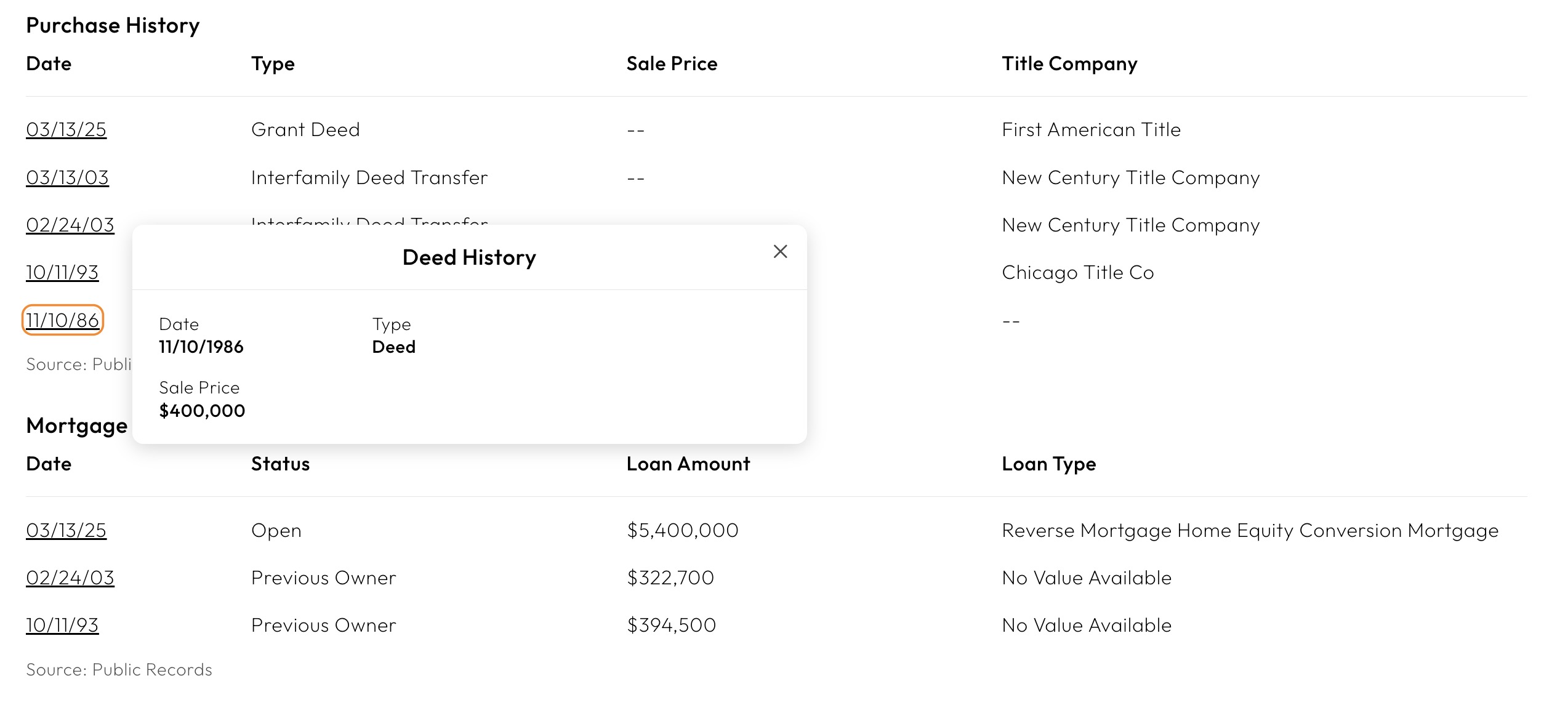
Task: Open the 03/13/25 mortgage record
Action: (x=66, y=530)
